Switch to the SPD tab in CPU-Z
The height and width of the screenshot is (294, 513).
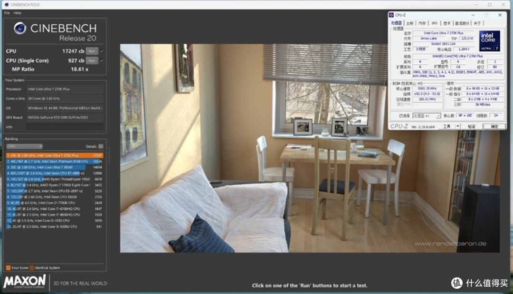coord(435,23)
